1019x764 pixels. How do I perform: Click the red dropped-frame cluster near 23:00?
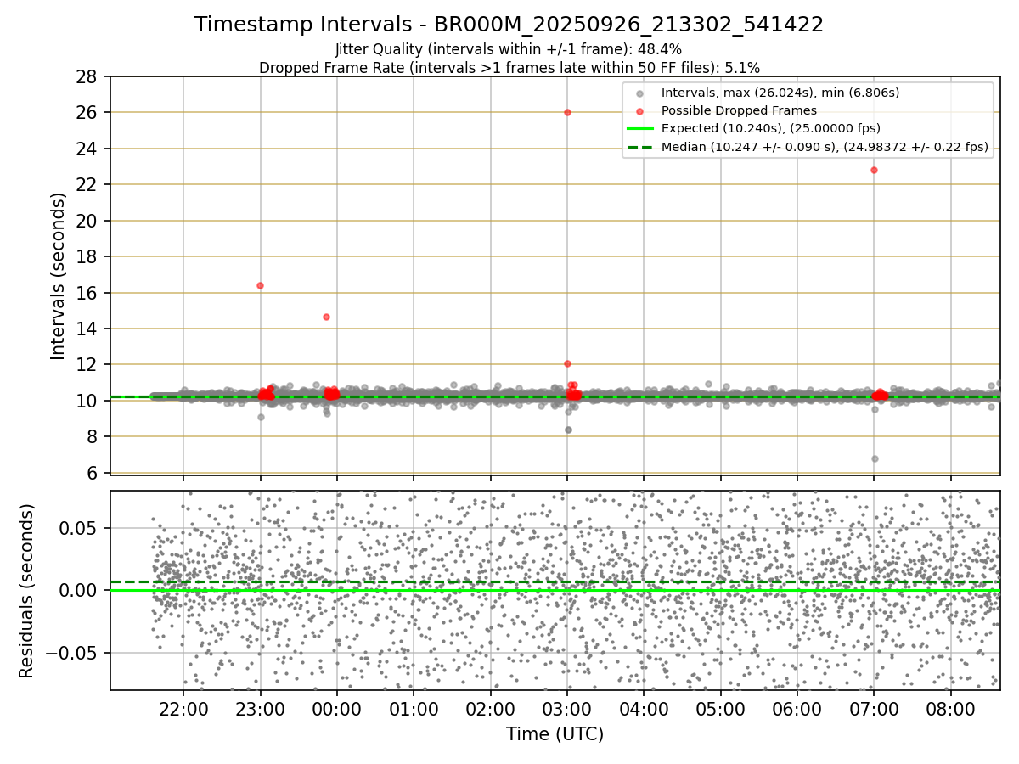[x=266, y=394]
